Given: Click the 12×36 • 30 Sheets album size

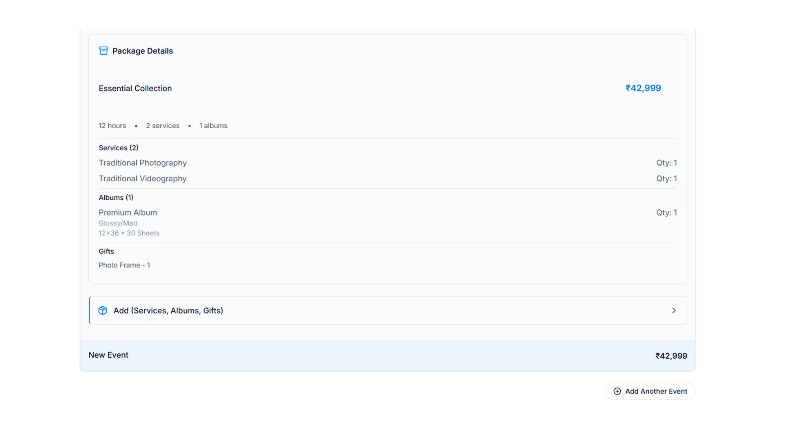Looking at the screenshot, I should pos(129,233).
